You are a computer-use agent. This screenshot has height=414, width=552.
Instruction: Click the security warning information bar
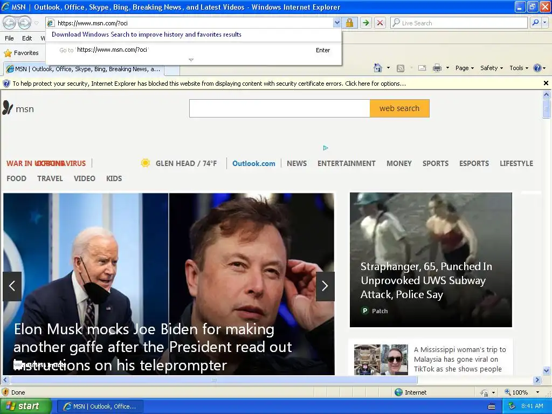pyautogui.click(x=271, y=84)
